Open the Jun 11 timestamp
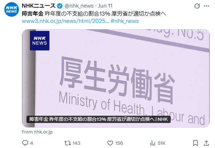The width and height of the screenshot is (215, 148). (x=105, y=6)
